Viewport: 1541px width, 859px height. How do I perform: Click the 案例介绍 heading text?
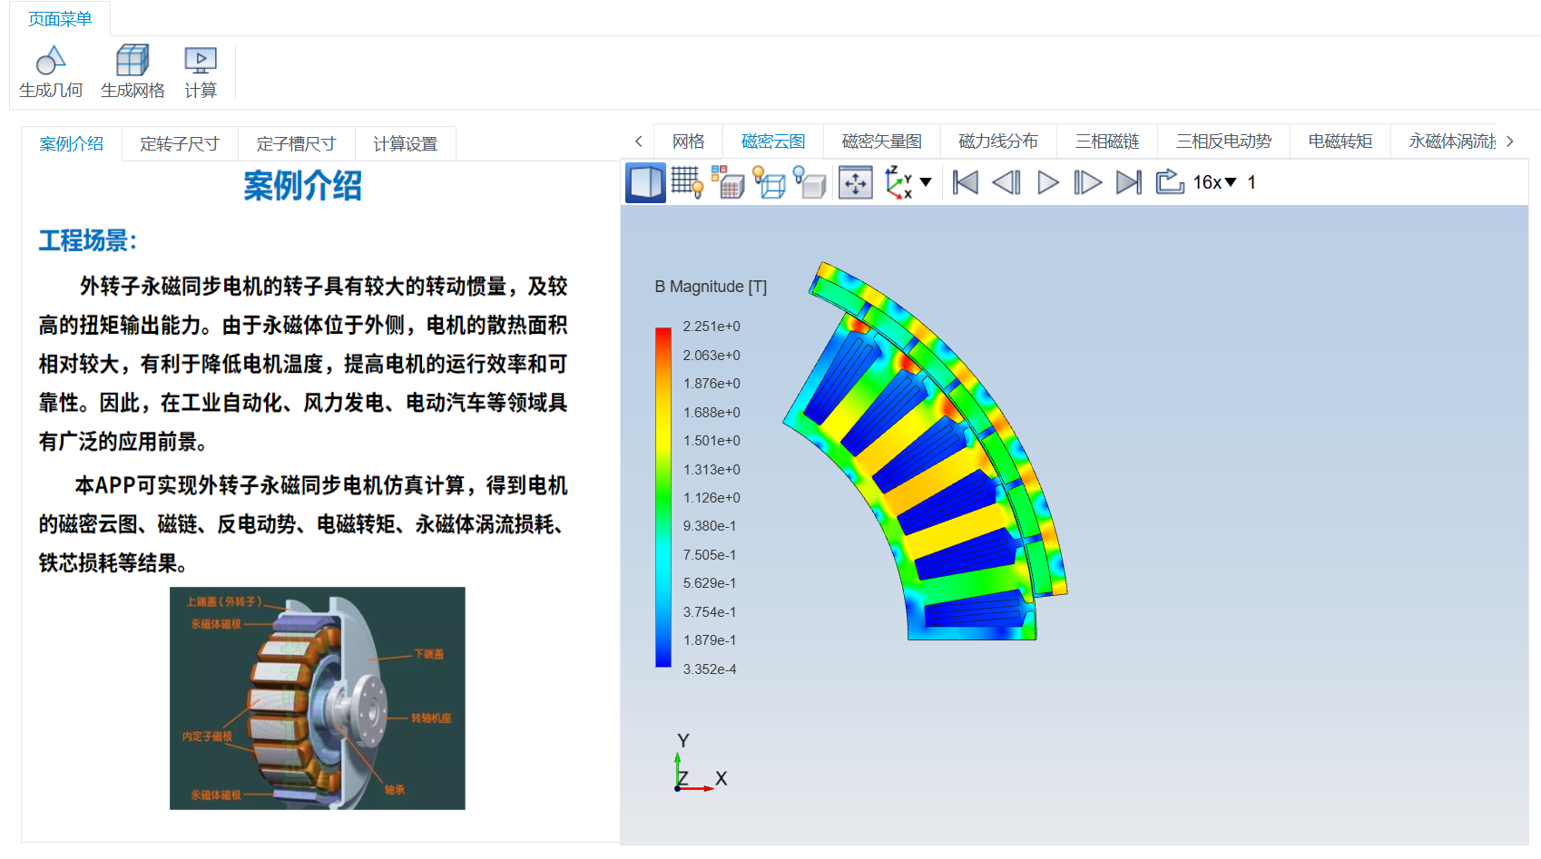302,186
